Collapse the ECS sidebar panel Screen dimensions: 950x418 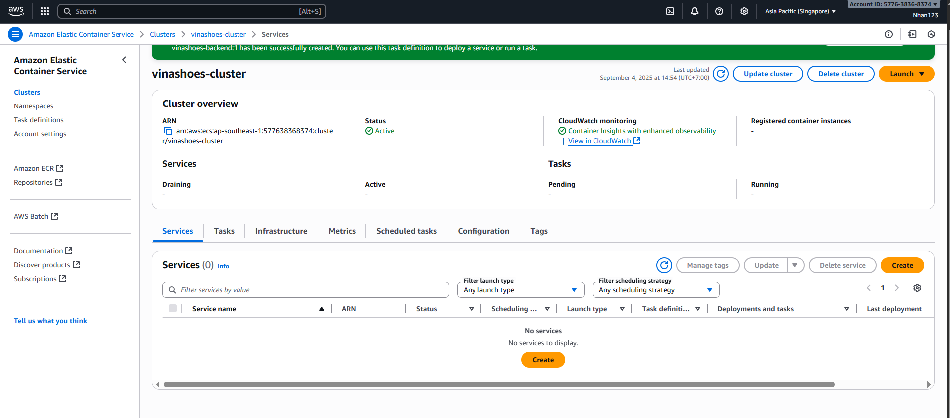click(124, 60)
